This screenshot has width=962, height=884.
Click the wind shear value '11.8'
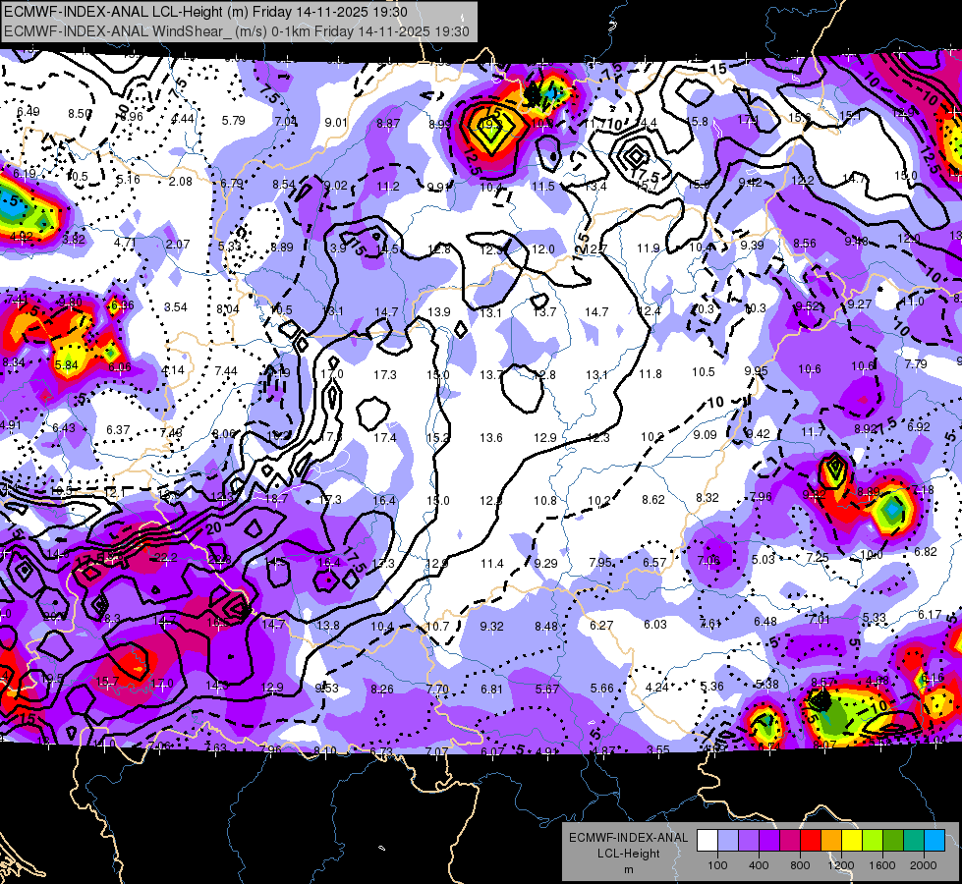point(651,373)
